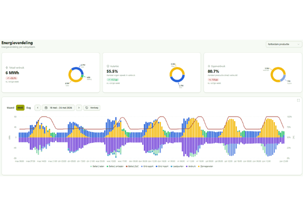
Task: Toggle Verbruik legend series
Action: pos(191,166)
